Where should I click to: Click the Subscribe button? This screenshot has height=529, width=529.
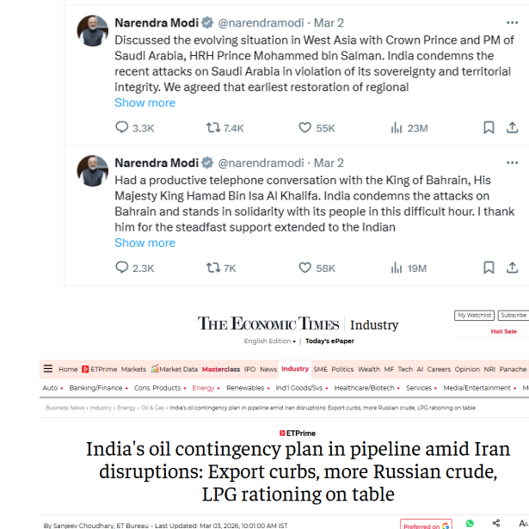click(514, 316)
